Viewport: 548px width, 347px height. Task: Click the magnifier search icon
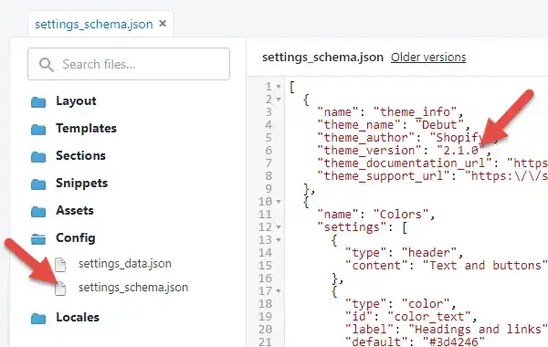coord(47,65)
